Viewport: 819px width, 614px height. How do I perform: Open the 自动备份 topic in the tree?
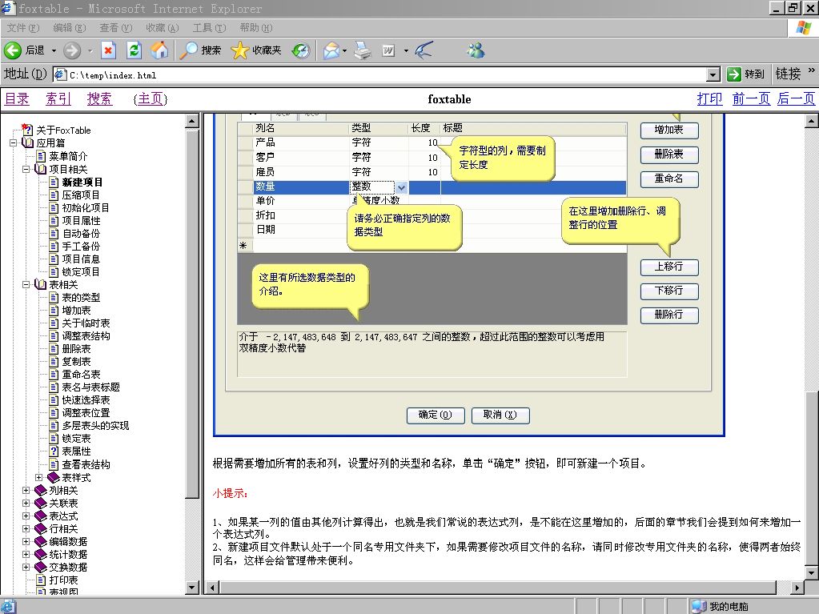pos(80,233)
